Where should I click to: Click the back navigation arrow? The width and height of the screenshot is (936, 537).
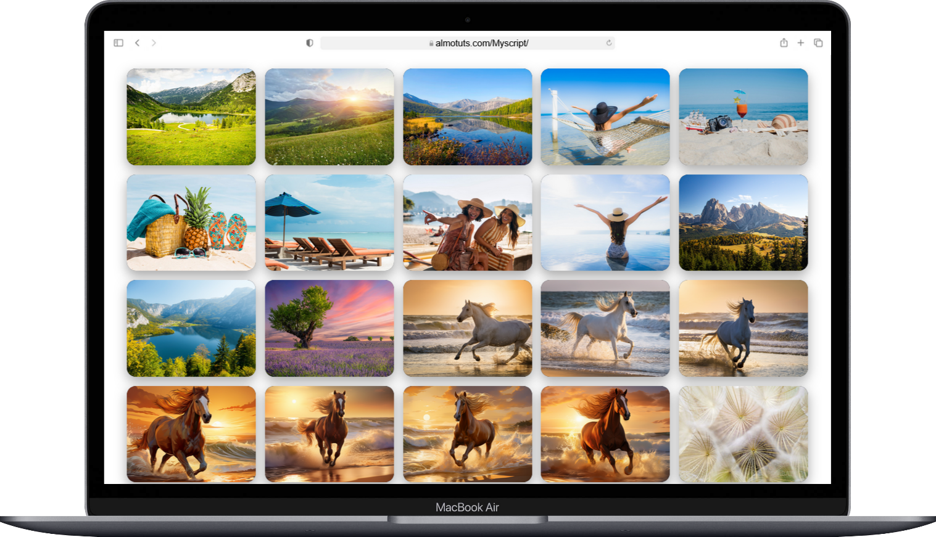(137, 43)
